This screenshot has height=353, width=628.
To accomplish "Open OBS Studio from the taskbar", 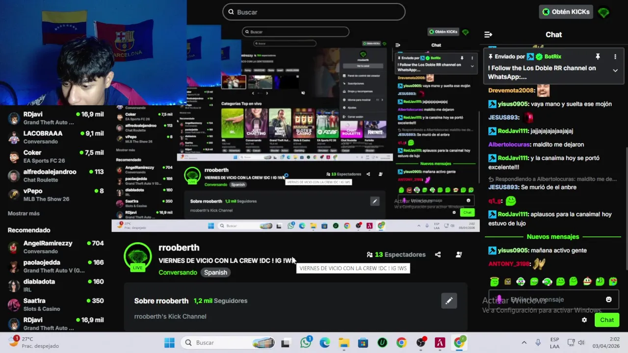I will 420,343.
